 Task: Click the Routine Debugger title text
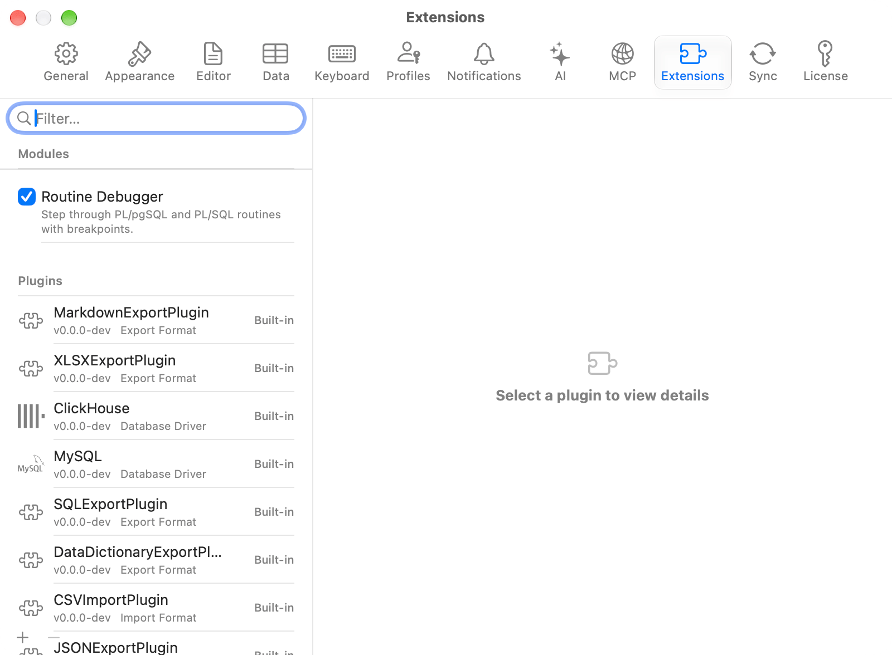pos(102,197)
